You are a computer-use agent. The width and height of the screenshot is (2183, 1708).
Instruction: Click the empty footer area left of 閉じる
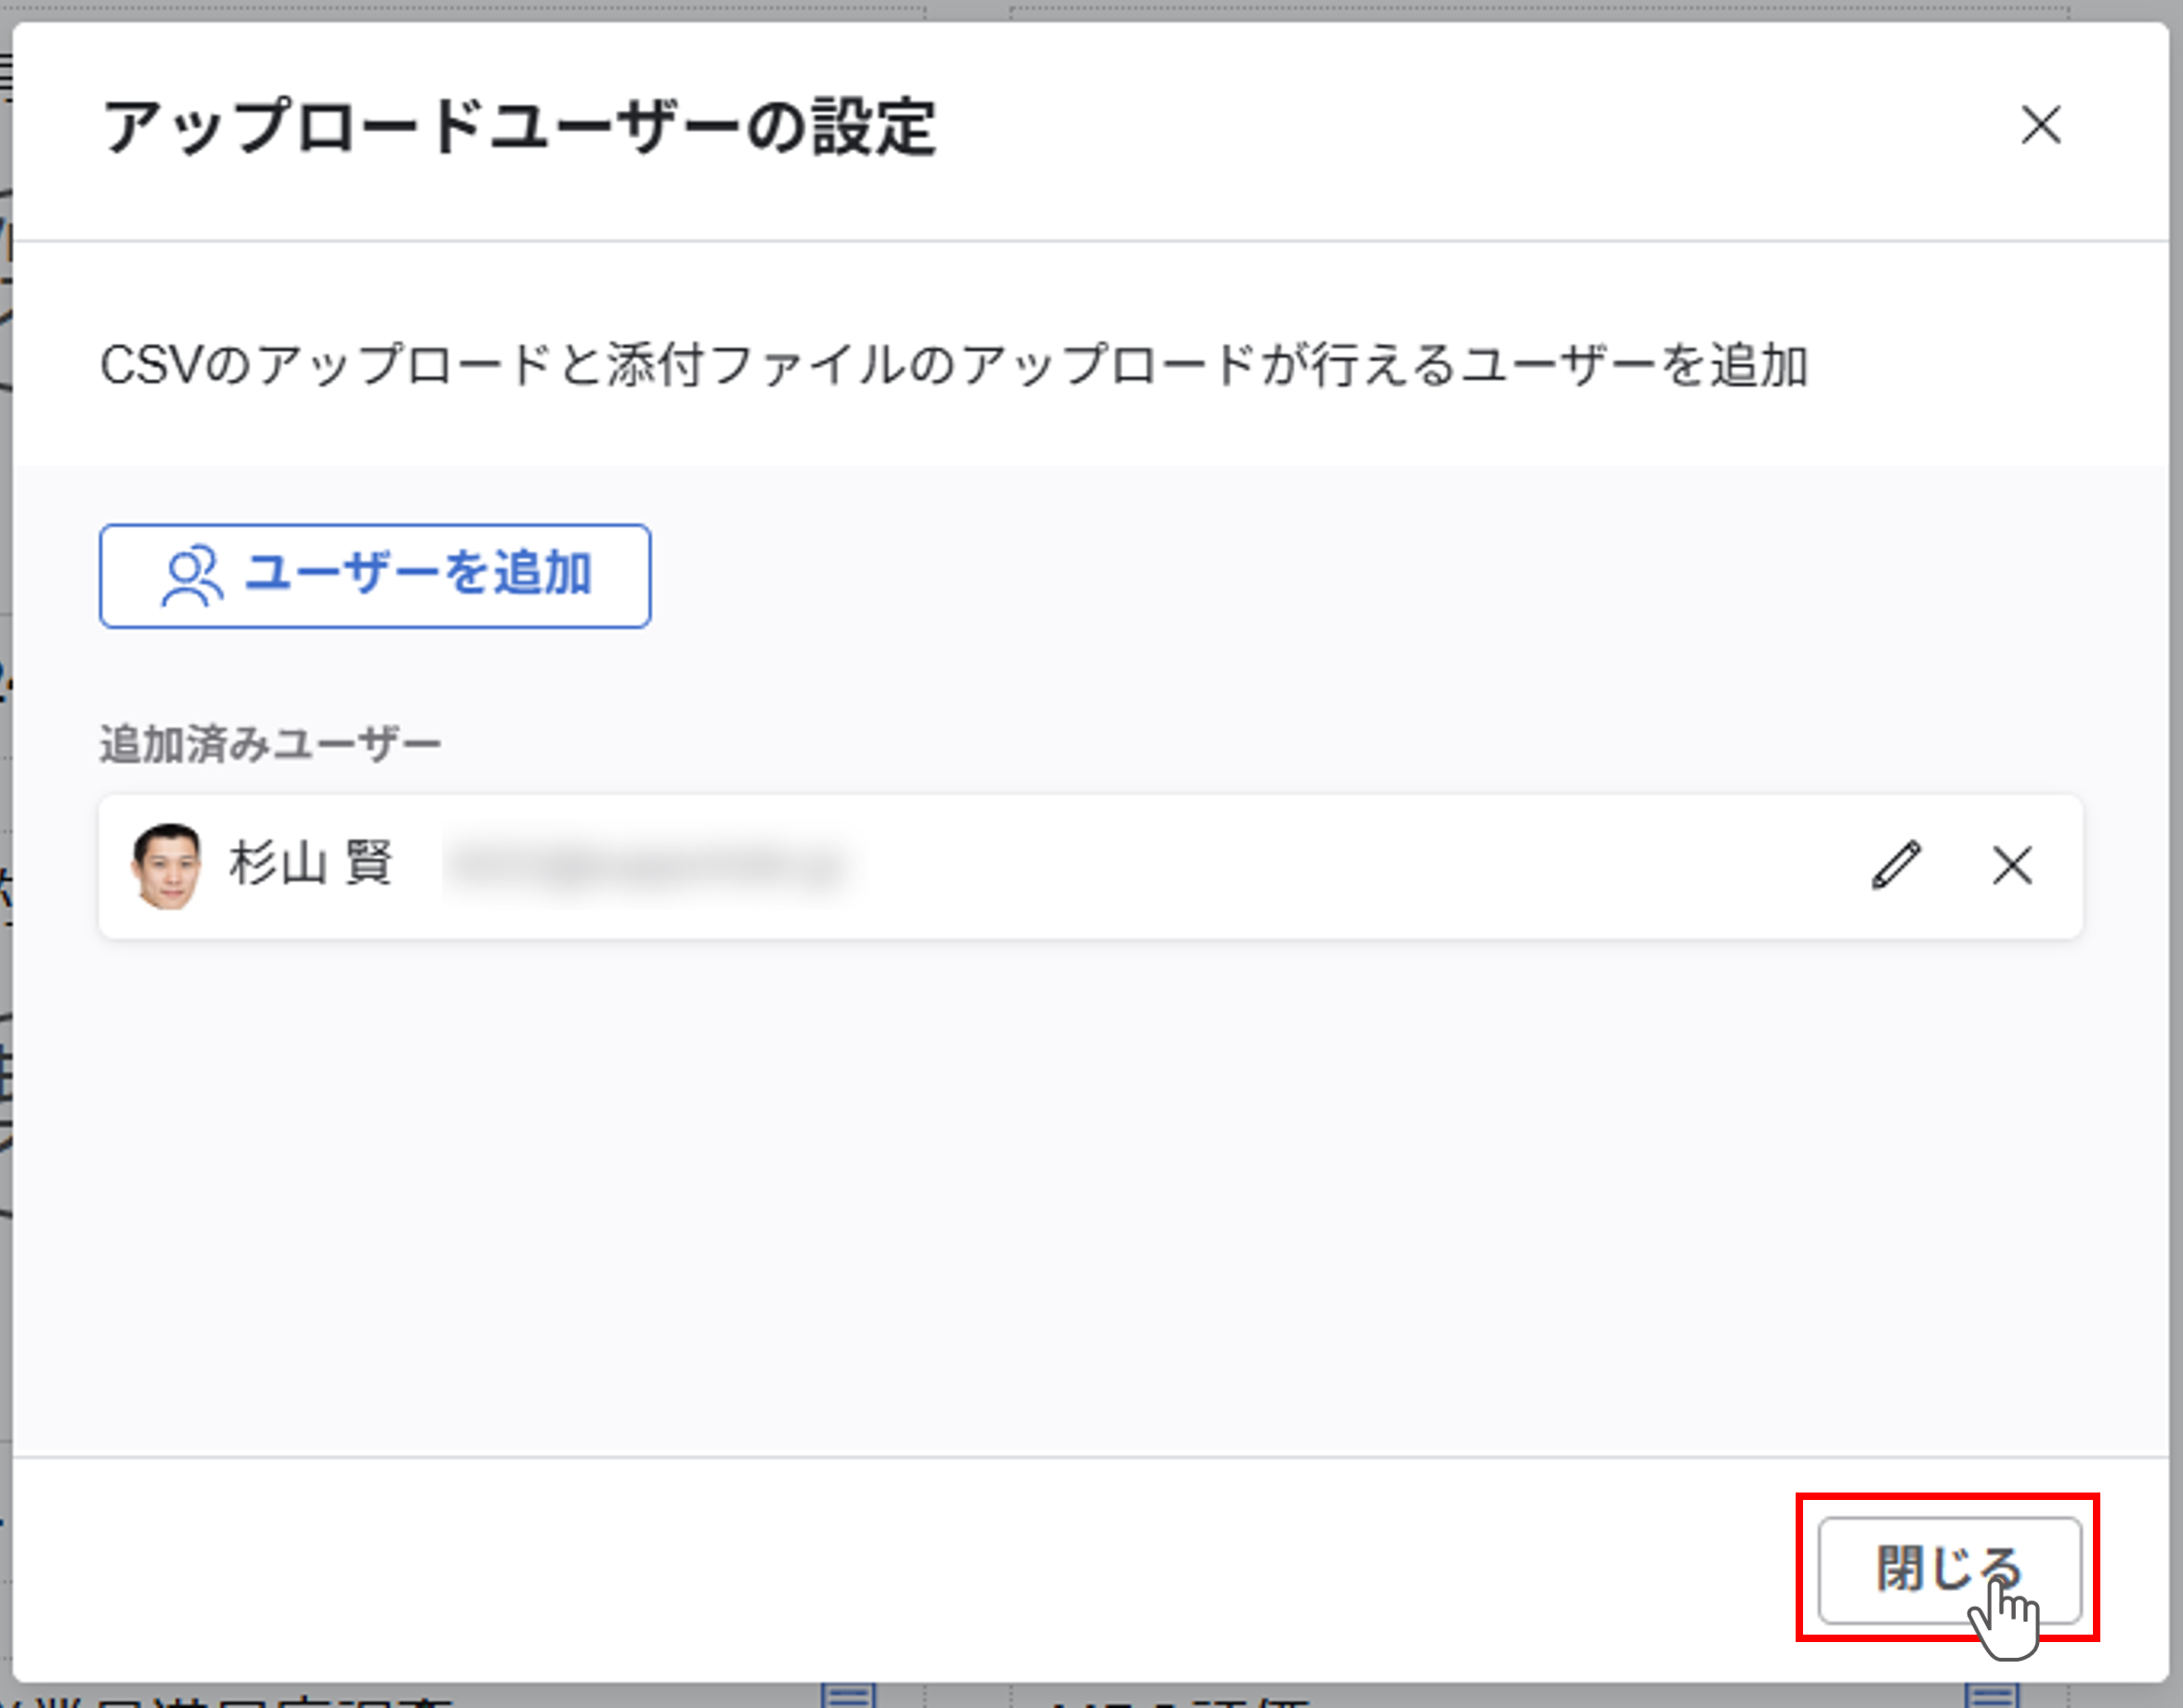900,1570
